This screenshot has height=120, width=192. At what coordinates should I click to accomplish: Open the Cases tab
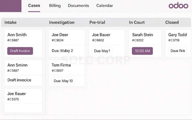click(34, 5)
